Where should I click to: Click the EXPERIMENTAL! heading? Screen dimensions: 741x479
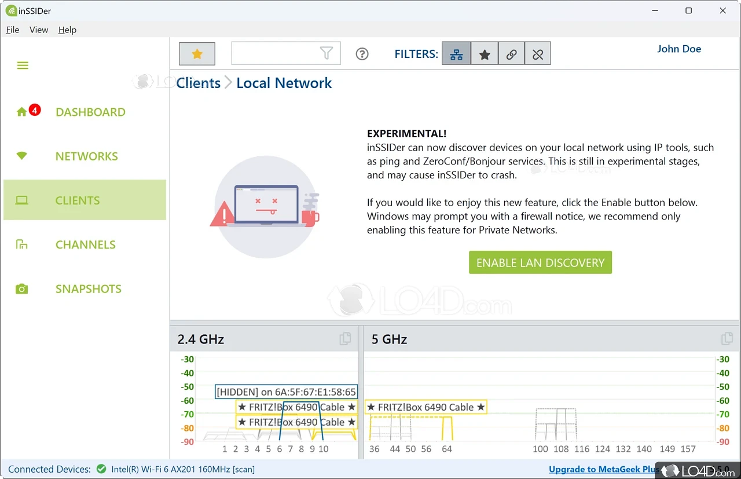click(x=406, y=134)
